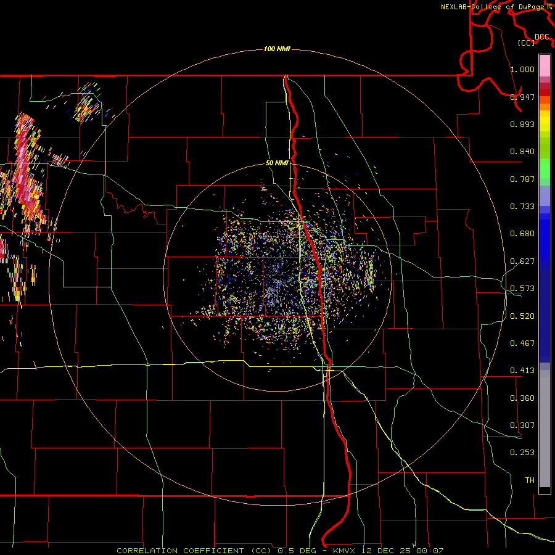The width and height of the screenshot is (555, 555).
Task: Click the gray lower segment of the color bar
Action: tap(545, 429)
